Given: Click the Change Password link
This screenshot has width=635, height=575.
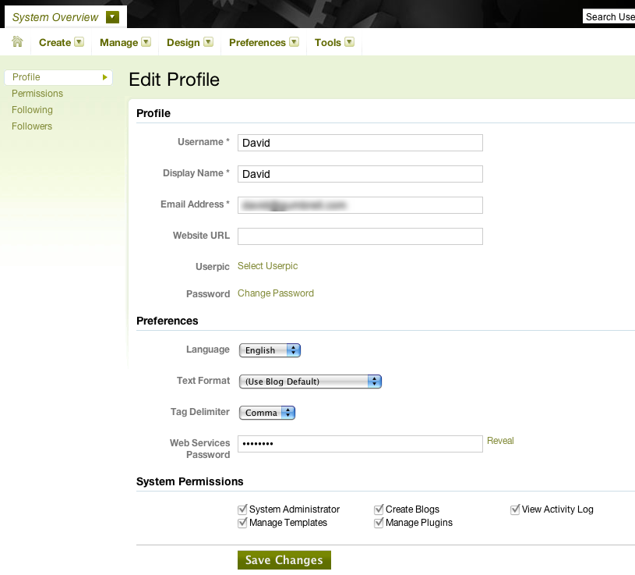Looking at the screenshot, I should click(x=275, y=293).
